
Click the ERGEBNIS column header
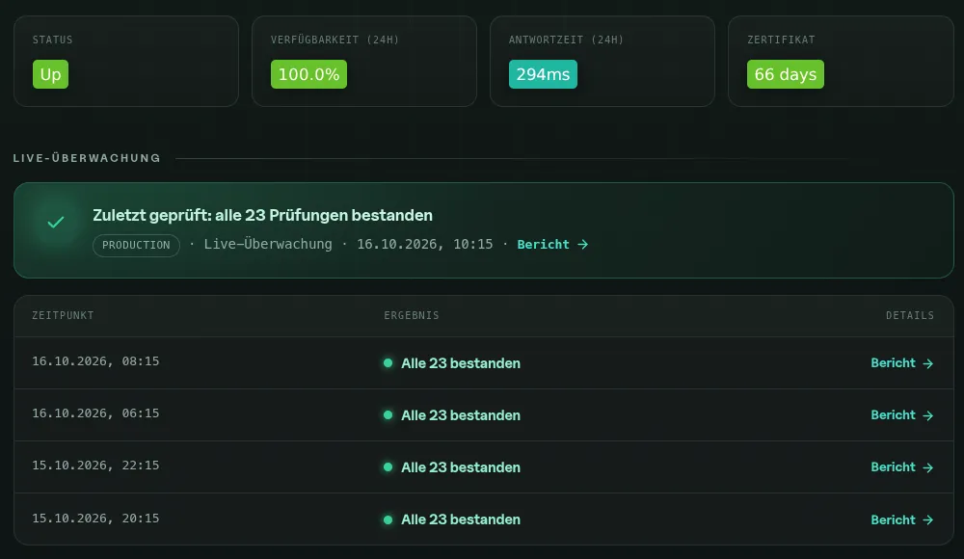[412, 315]
